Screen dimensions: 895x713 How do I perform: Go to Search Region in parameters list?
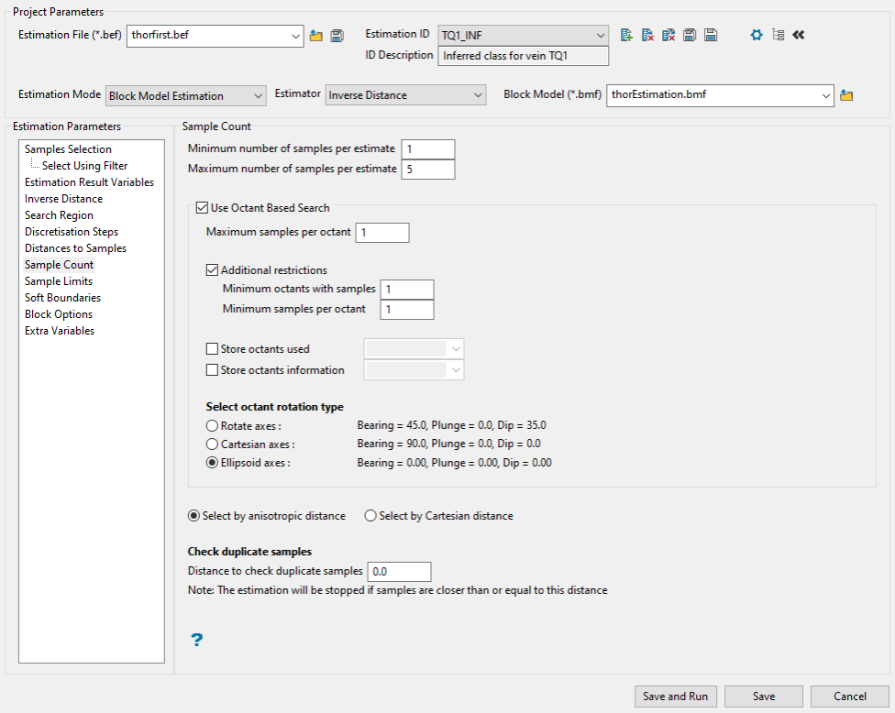[59, 215]
